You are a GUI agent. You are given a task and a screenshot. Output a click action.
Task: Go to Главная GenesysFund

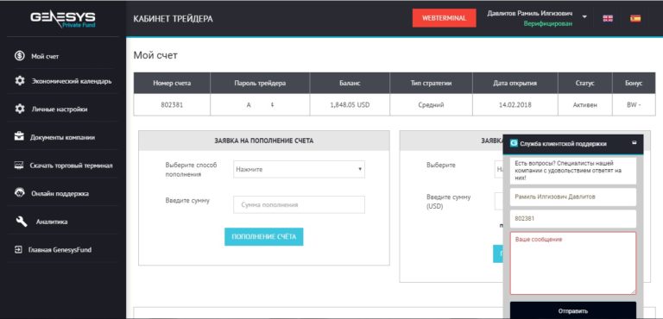click(60, 250)
